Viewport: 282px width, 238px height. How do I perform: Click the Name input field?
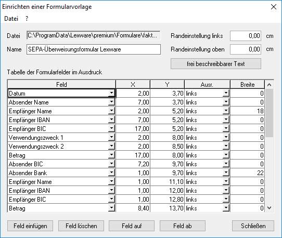coord(94,49)
